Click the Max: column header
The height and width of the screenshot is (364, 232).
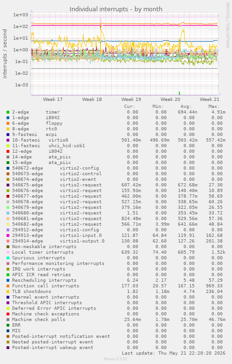pyautogui.click(x=214, y=107)
